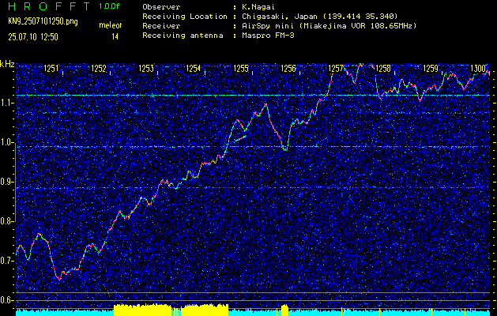Click the 1252 time marker
Viewport: 497px width, 316px height.
click(x=99, y=69)
